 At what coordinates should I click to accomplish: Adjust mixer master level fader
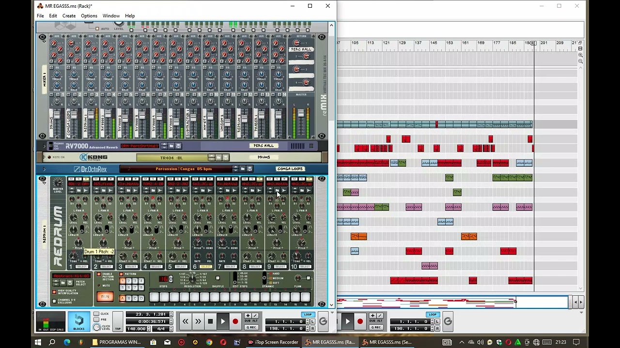(301, 114)
